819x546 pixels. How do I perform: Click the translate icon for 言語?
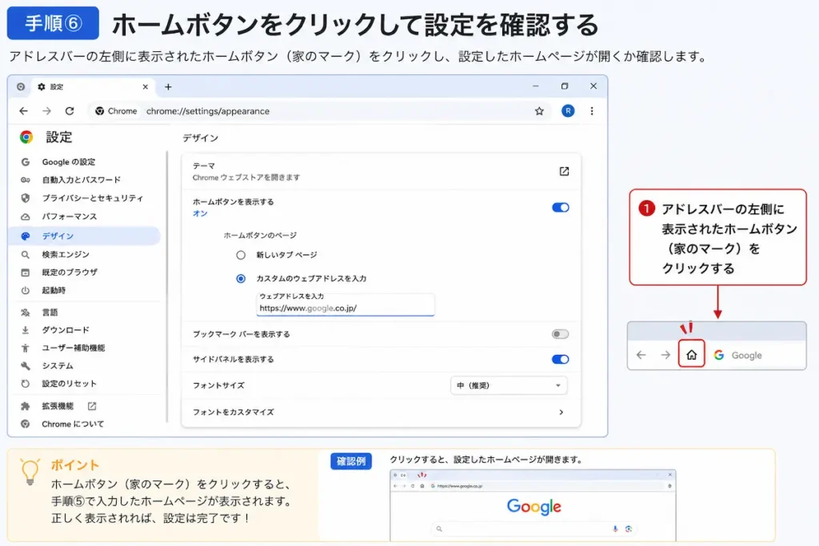click(x=25, y=313)
